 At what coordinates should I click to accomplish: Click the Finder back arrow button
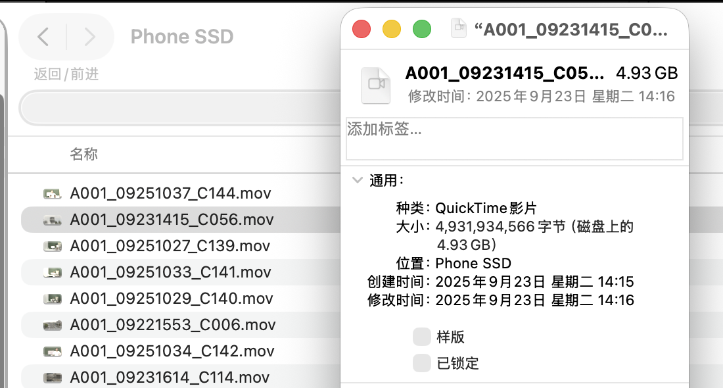pyautogui.click(x=43, y=37)
